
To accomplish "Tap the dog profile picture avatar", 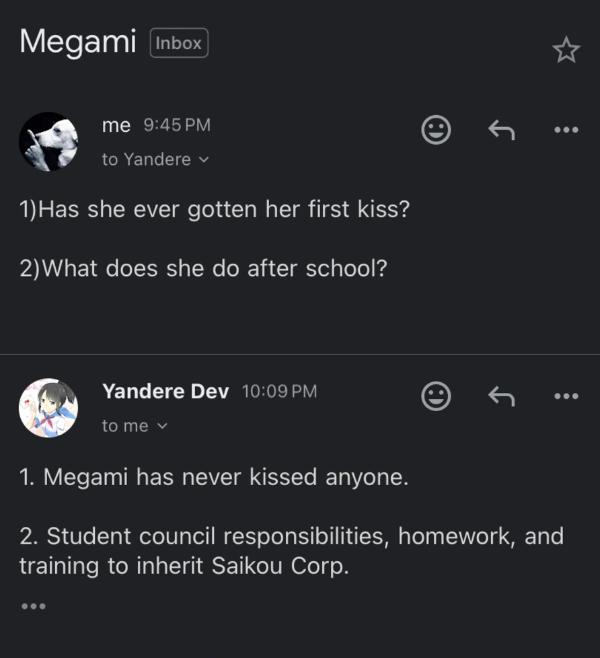I will tap(48, 141).
